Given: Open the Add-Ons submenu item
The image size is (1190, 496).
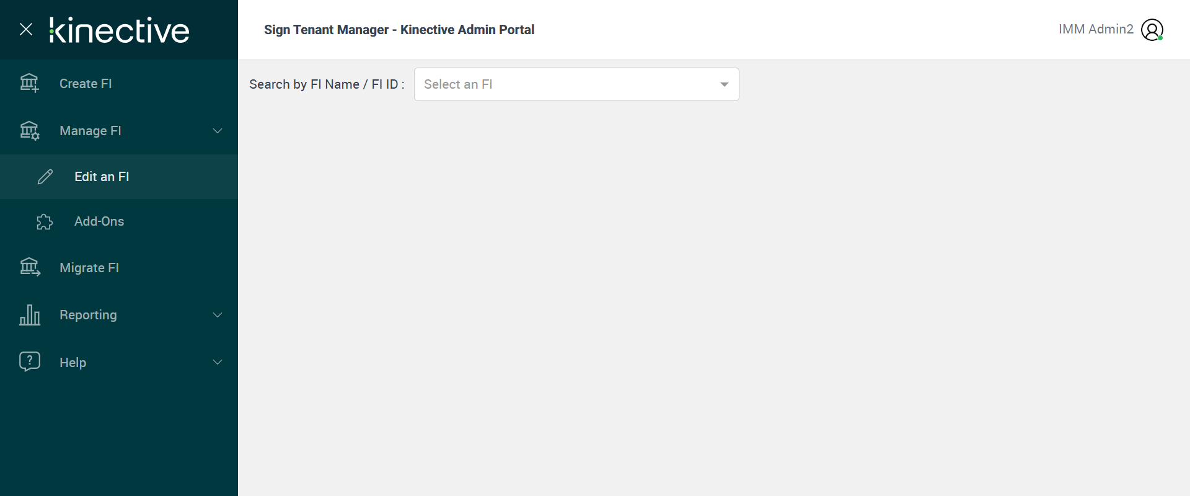Looking at the screenshot, I should [119, 221].
